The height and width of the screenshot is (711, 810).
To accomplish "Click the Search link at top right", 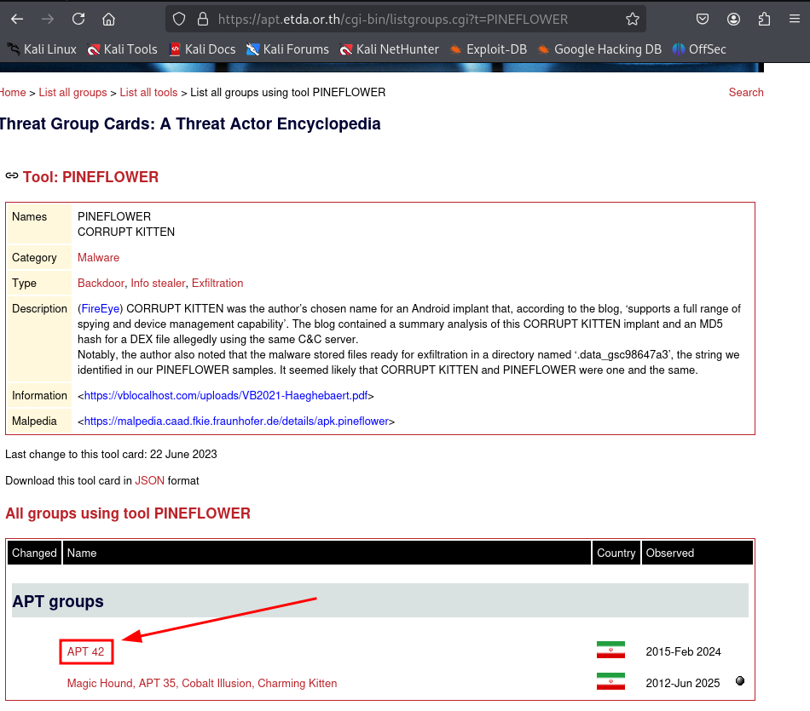I will click(x=745, y=93).
